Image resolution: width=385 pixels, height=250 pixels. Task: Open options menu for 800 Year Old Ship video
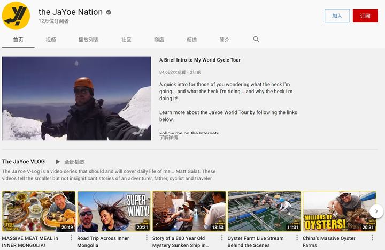(222, 238)
